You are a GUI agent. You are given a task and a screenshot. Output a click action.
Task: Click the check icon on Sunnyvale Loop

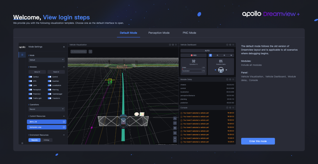click(x=64, y=127)
